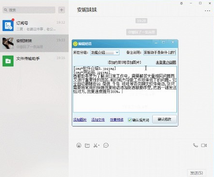This screenshot has height=177, width=214.
Task: Click the 安妮妹妹 contact avatar
Action: click(x=8, y=43)
